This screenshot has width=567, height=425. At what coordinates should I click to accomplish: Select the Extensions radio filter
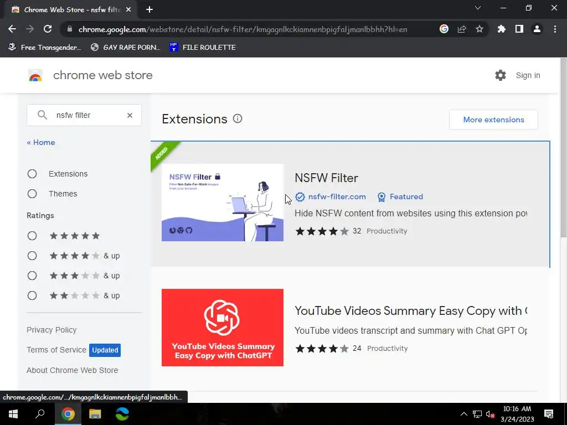(32, 174)
